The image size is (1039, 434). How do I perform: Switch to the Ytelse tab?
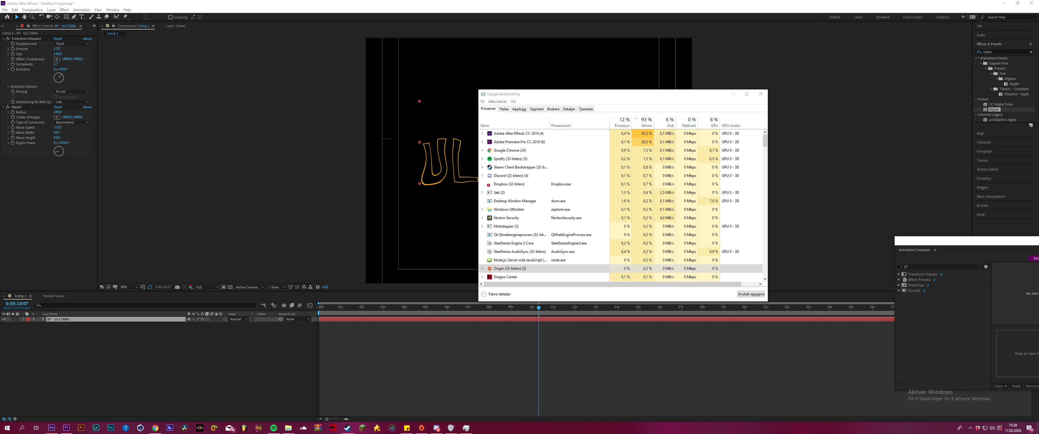(504, 109)
